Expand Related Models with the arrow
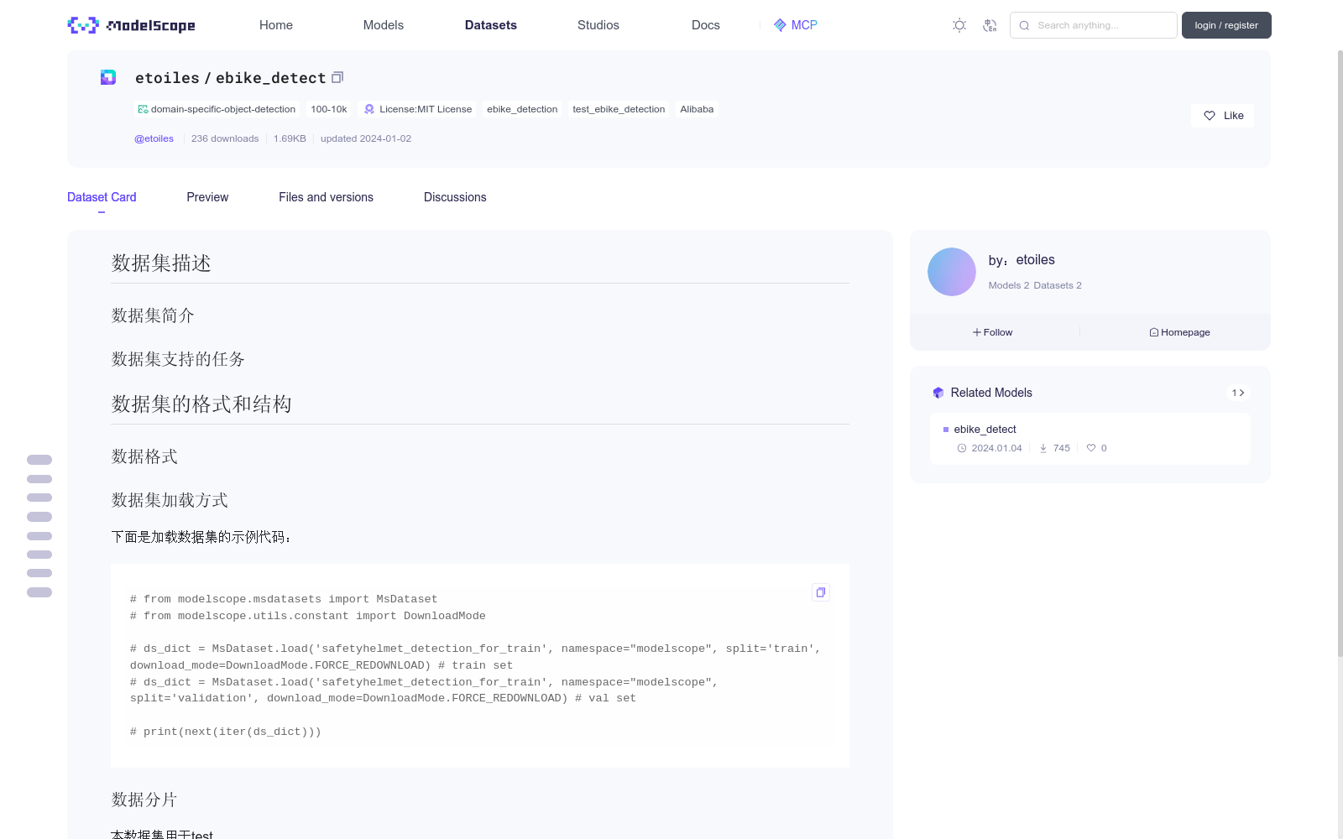 click(x=1238, y=393)
